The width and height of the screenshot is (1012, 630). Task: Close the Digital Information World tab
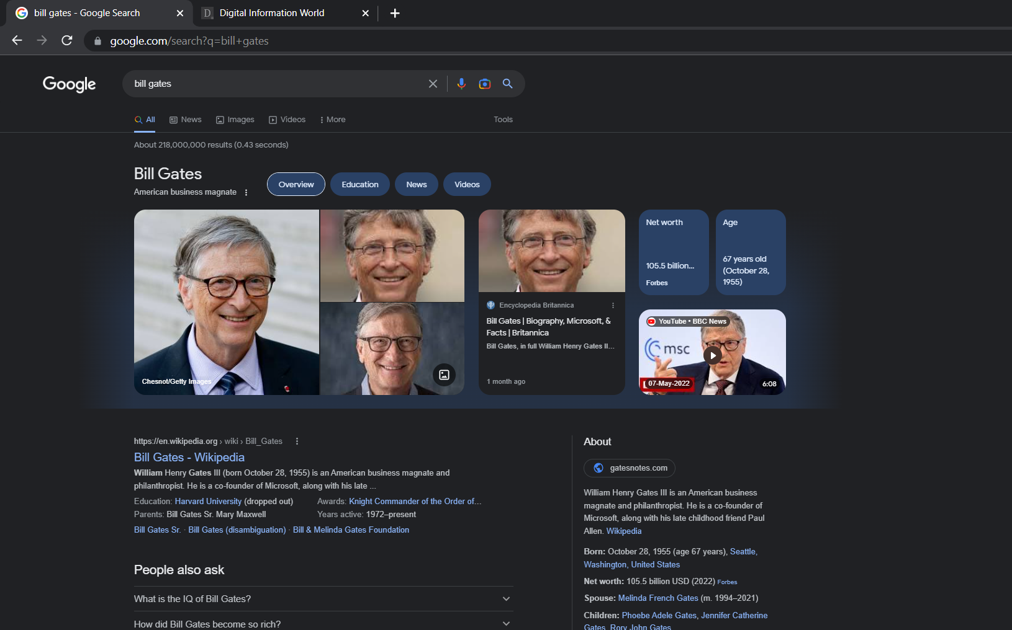click(x=366, y=13)
